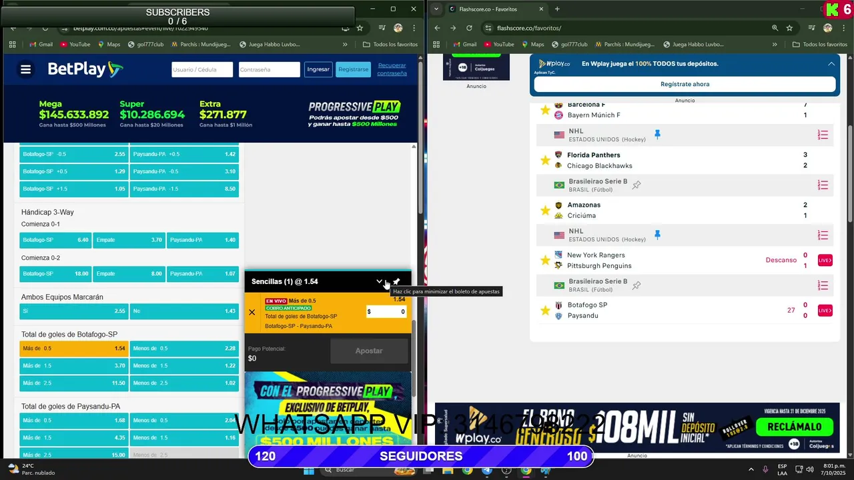Open YouTube bookmark in the BetPlay window
Viewport: 854px width, 480px height.
(75, 44)
